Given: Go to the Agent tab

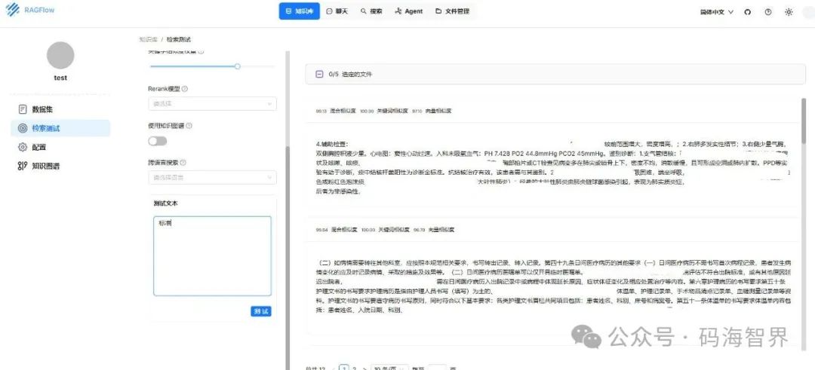Looking at the screenshot, I should [x=408, y=11].
